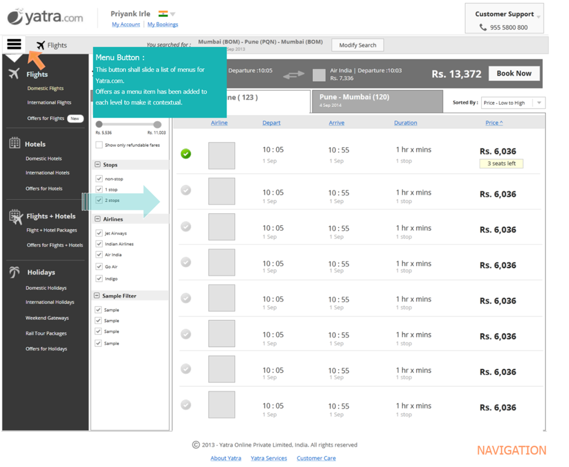This screenshot has width=569, height=467.
Task: Sort by Airline column header
Action: coord(219,123)
